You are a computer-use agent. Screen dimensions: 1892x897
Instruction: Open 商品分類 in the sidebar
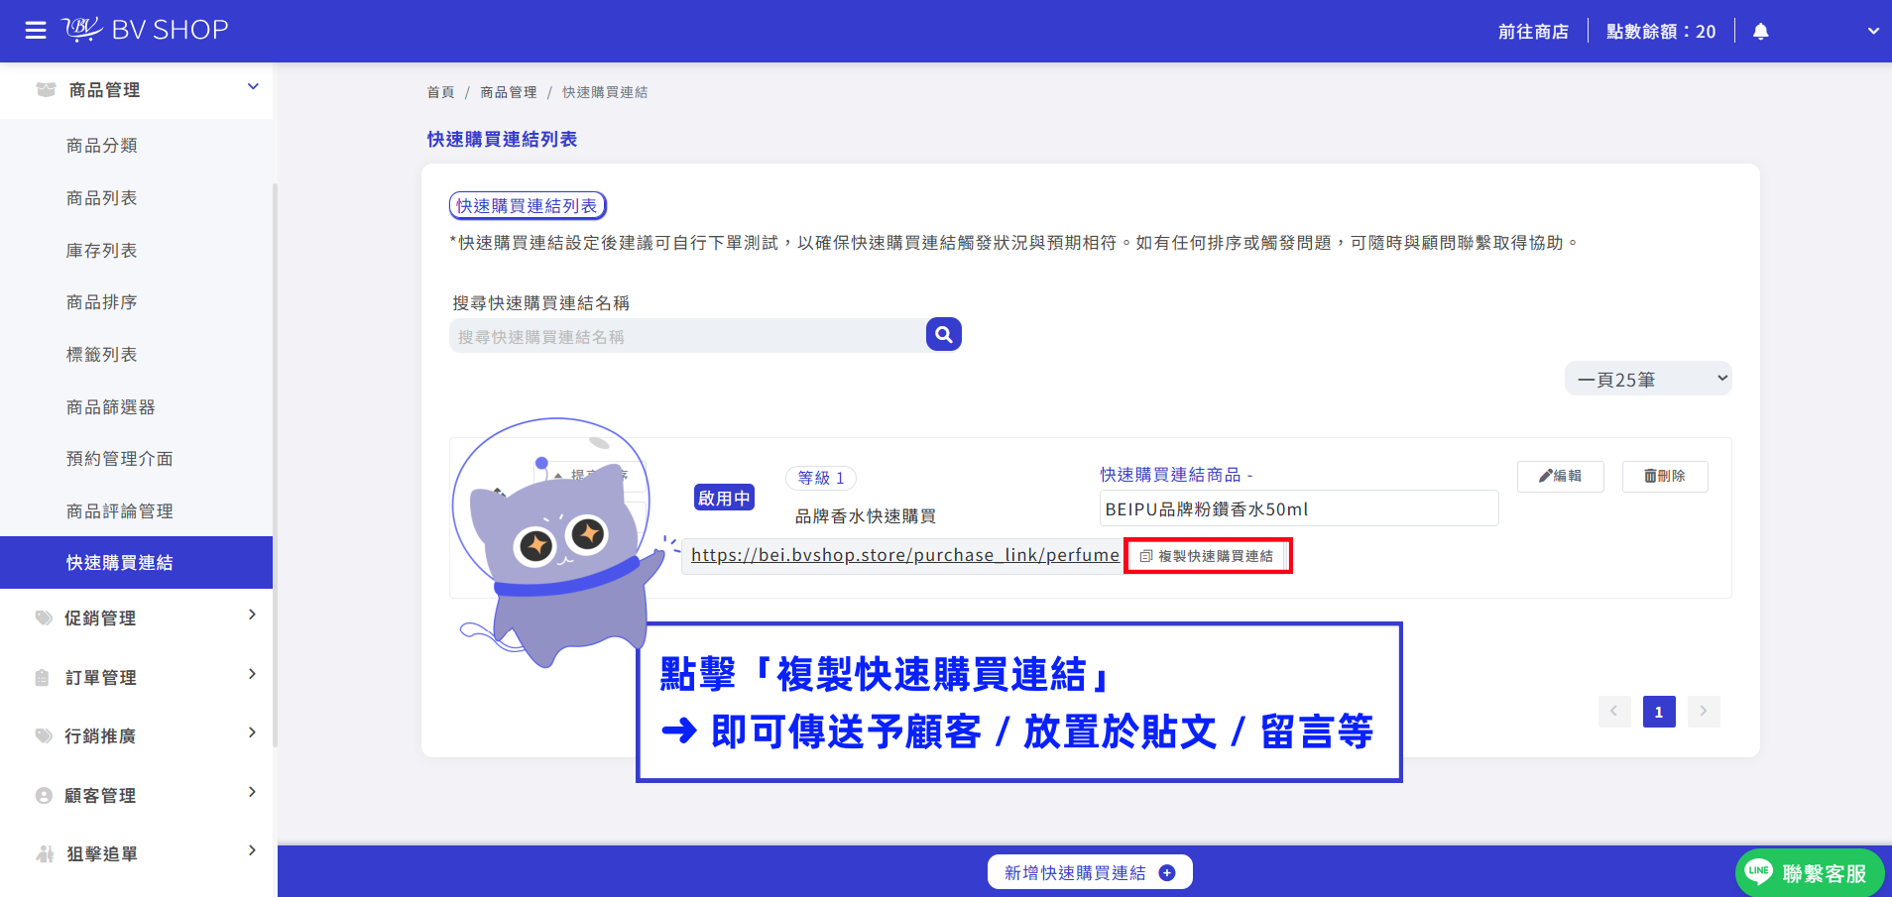point(102,146)
